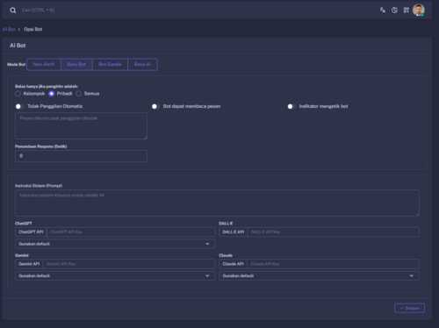Go to AI Bot breadcrumb link
This screenshot has height=328, width=439.
point(9,29)
